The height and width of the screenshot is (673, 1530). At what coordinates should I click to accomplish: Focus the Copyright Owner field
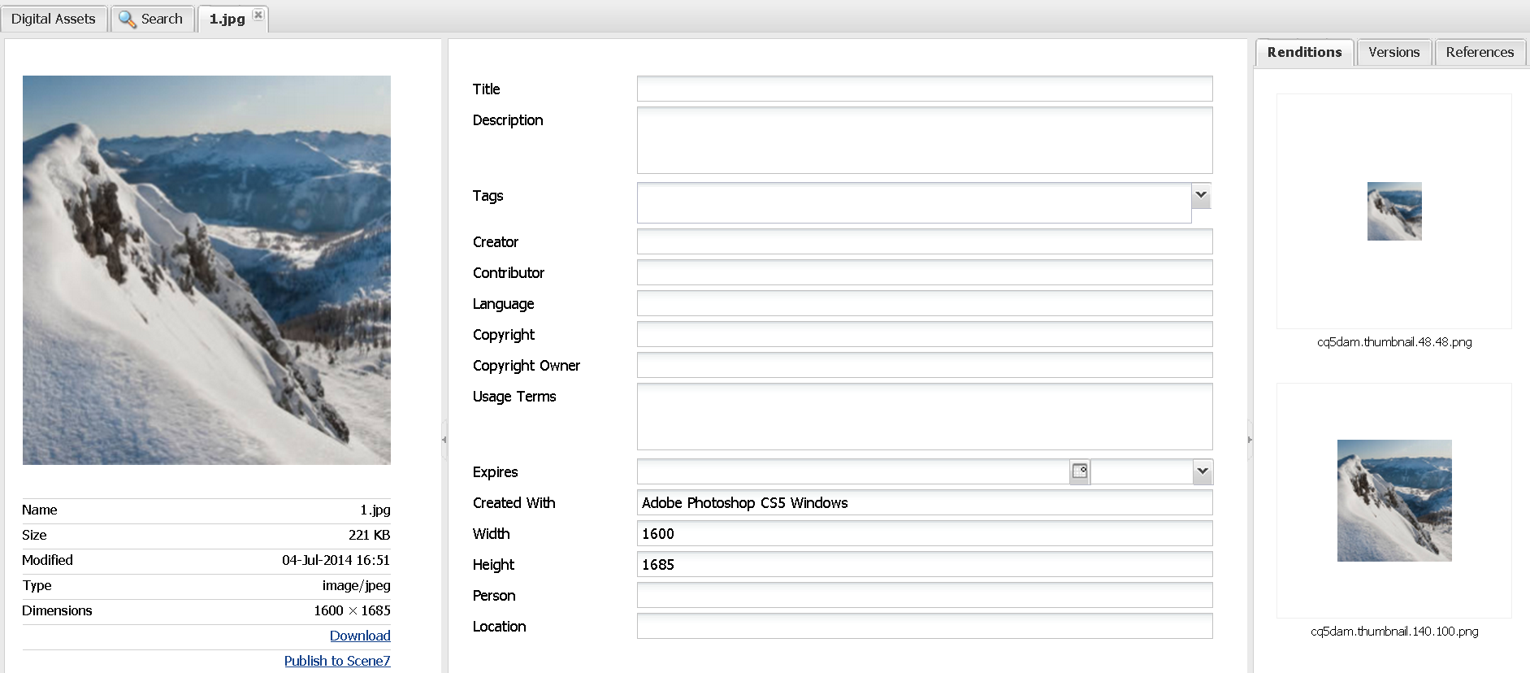pyautogui.click(x=925, y=365)
